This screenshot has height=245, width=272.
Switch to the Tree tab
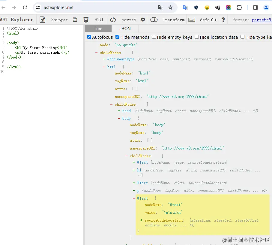tap(98, 29)
